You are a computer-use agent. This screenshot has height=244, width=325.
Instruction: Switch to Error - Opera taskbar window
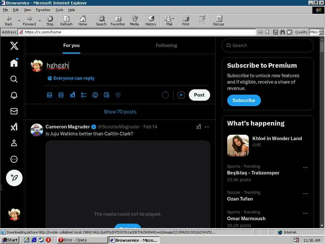[82, 240]
